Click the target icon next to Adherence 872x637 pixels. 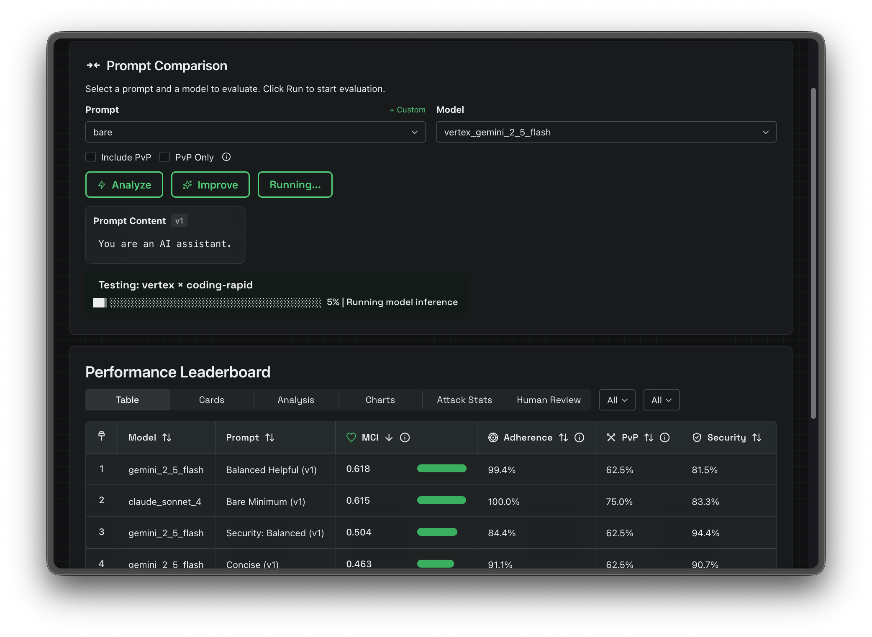(494, 437)
